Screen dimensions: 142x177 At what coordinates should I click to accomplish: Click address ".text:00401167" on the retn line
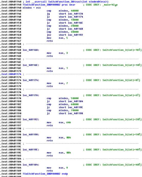coord(11,41)
